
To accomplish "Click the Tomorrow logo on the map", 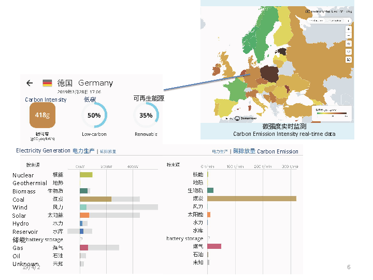I will tap(246, 118).
